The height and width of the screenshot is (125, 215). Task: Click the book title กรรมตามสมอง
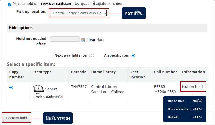pos(56,4)
